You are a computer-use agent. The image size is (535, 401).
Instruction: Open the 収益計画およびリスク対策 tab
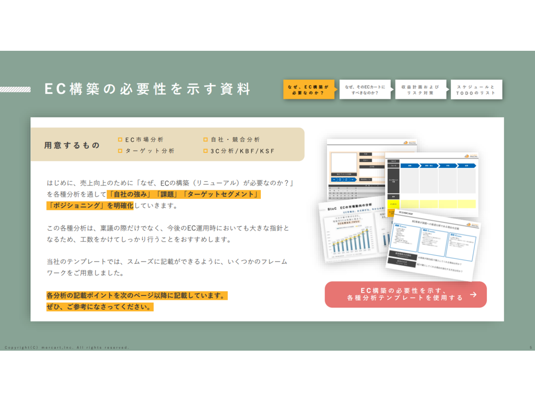click(x=420, y=90)
